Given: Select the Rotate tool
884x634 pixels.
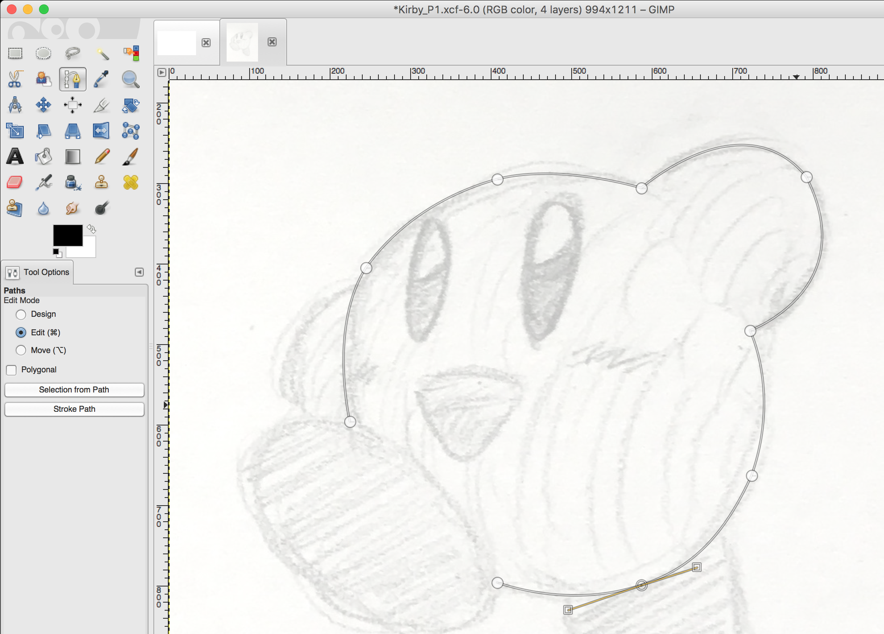Looking at the screenshot, I should coord(131,105).
